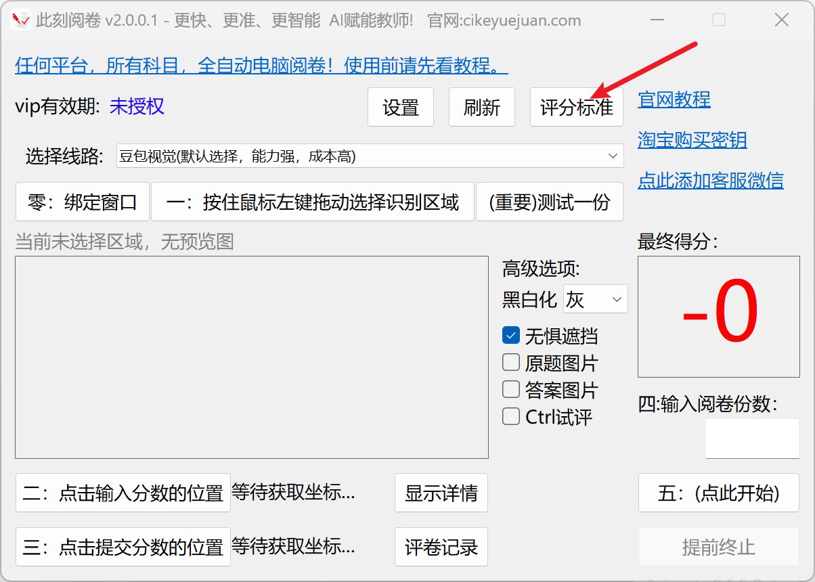Screen dimensions: 815x582
Task: Open 评卷记录 grading records
Action: pyautogui.click(x=441, y=547)
